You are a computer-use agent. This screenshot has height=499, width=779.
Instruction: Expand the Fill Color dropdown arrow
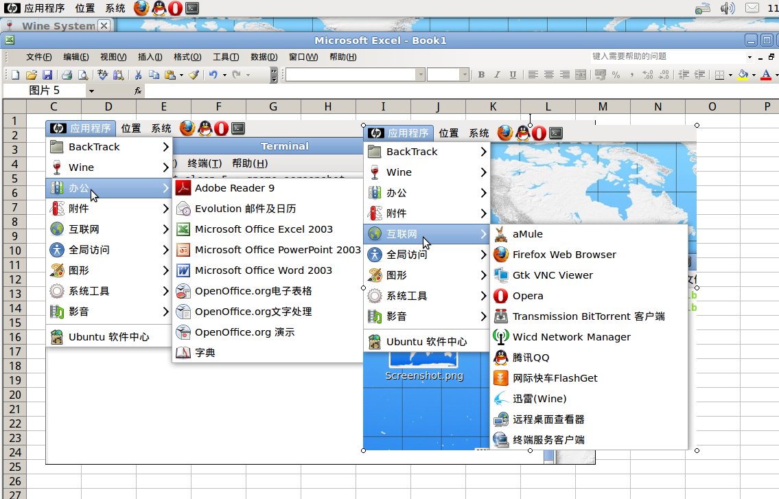tap(754, 75)
